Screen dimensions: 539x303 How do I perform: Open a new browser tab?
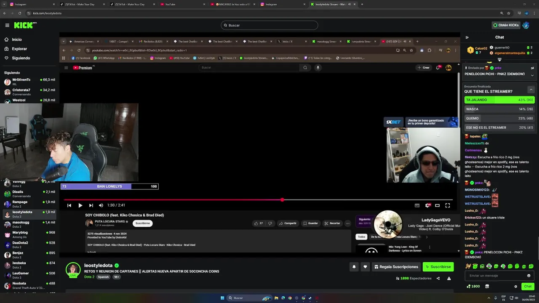[x=362, y=4]
